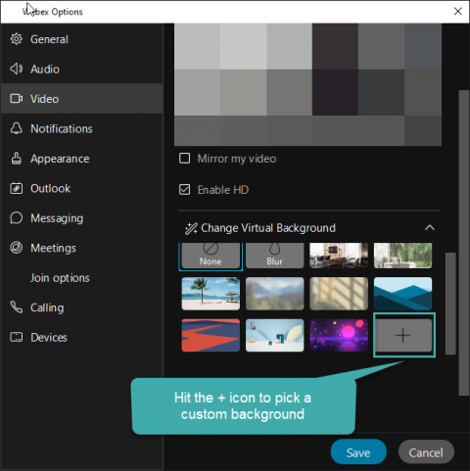The image size is (470, 471).
Task: Open Devices settings
Action: point(82,337)
